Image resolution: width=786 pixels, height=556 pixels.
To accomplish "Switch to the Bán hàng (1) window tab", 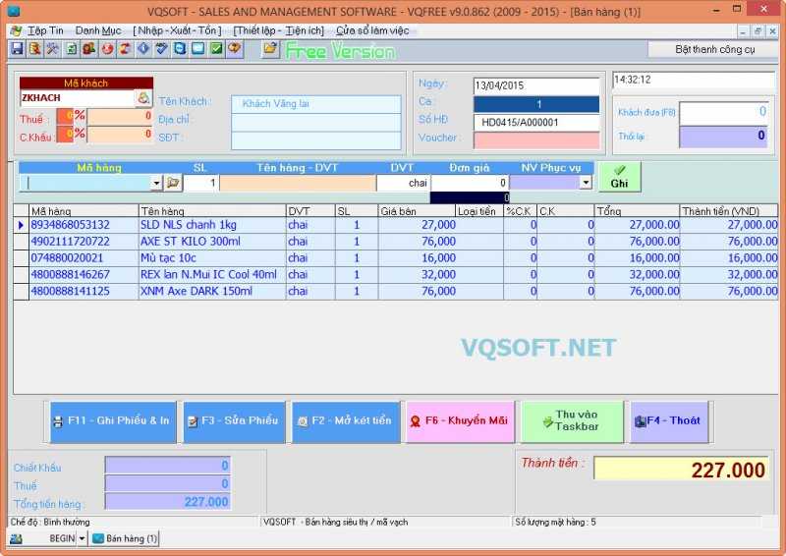I will (126, 538).
